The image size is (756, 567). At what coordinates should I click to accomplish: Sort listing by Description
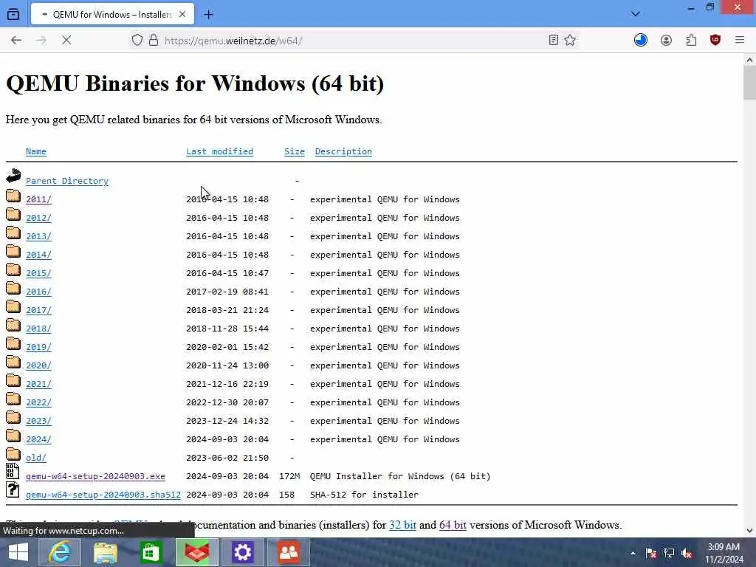[x=343, y=151]
